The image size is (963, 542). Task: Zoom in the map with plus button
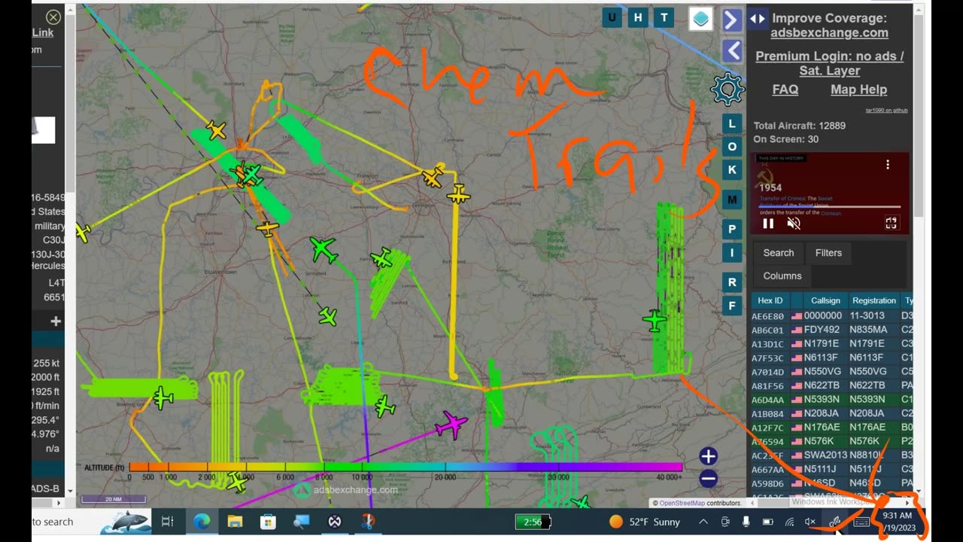tap(708, 456)
